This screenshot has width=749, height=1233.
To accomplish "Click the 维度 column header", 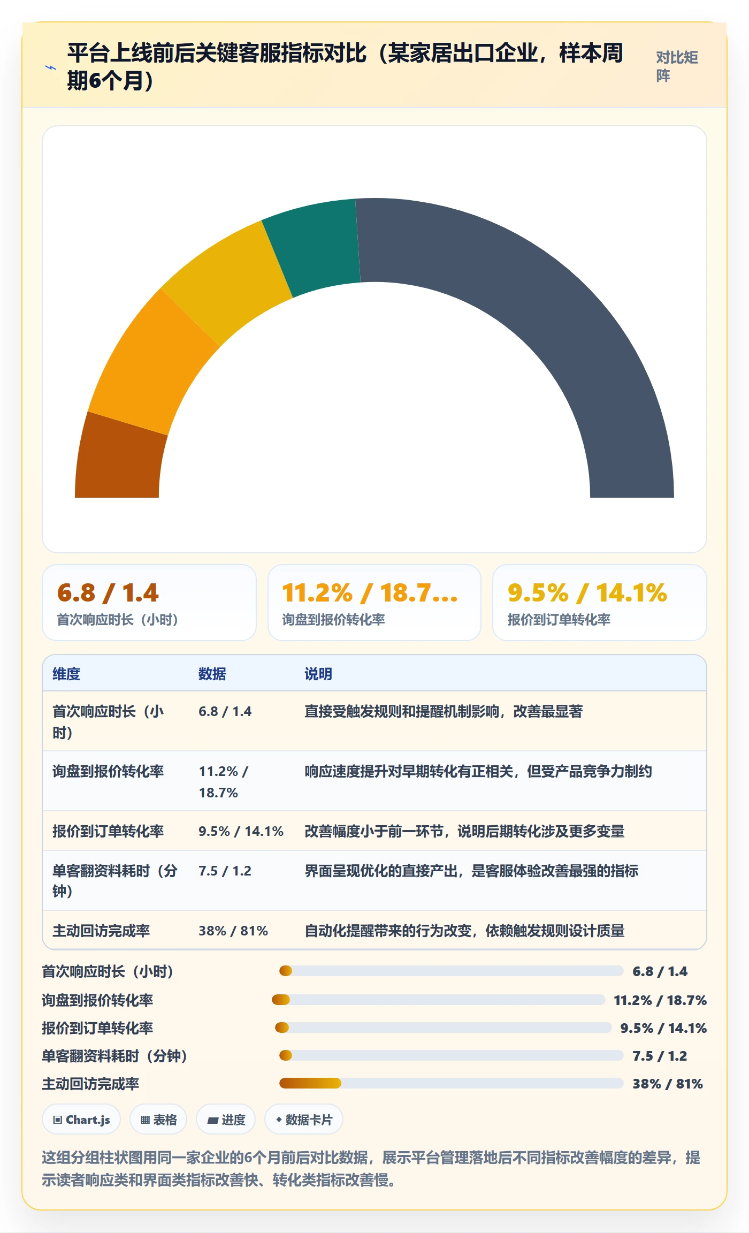I will (x=66, y=674).
